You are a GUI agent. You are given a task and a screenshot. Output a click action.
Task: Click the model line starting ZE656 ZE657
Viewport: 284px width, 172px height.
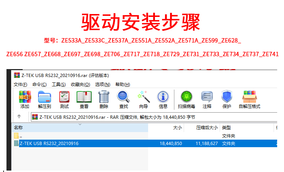tap(142, 54)
